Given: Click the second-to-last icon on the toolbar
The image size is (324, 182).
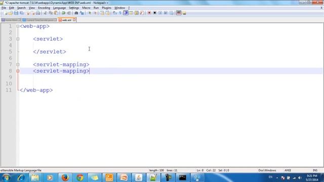Looking at the screenshot, I should tap(179, 13).
